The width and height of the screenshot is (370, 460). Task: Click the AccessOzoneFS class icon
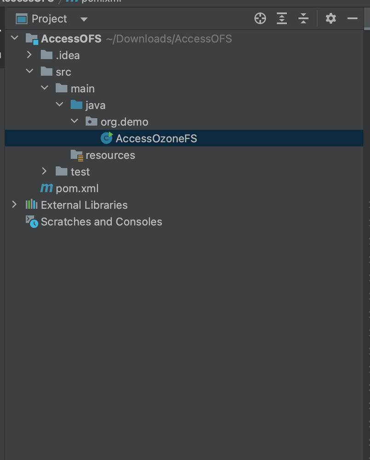point(107,138)
